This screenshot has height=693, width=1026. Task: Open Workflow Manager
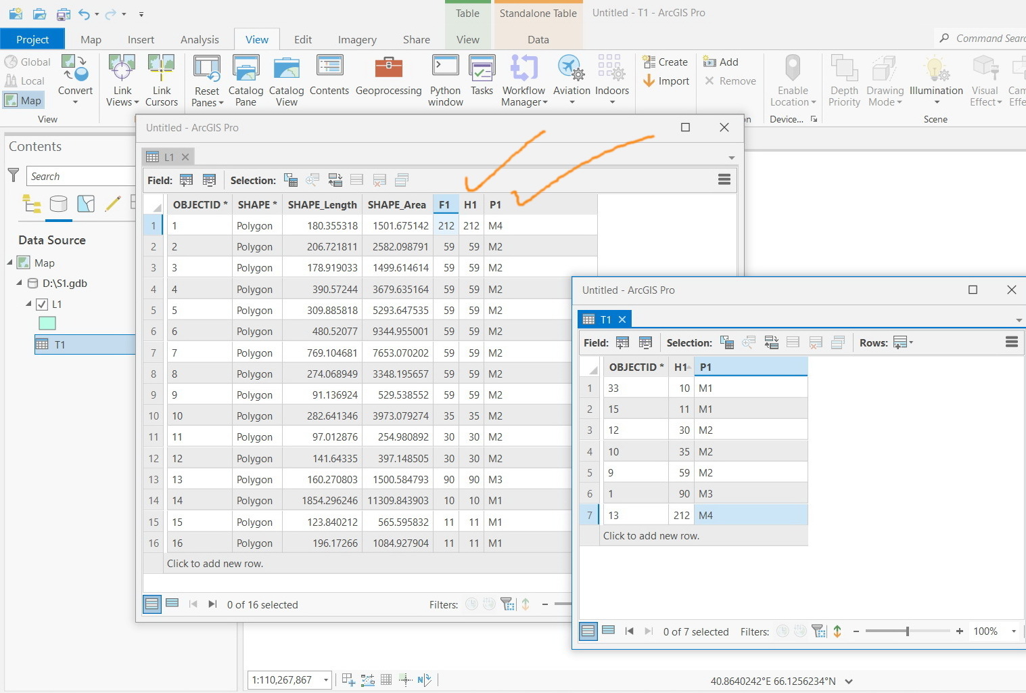coord(523,81)
